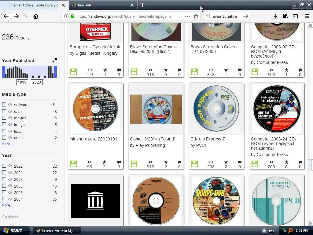Image resolution: width=313 pixels, height=235 pixels.
Task: Open the moorhuhn 3.0 disc thumbnail
Action: [x=95, y=109]
